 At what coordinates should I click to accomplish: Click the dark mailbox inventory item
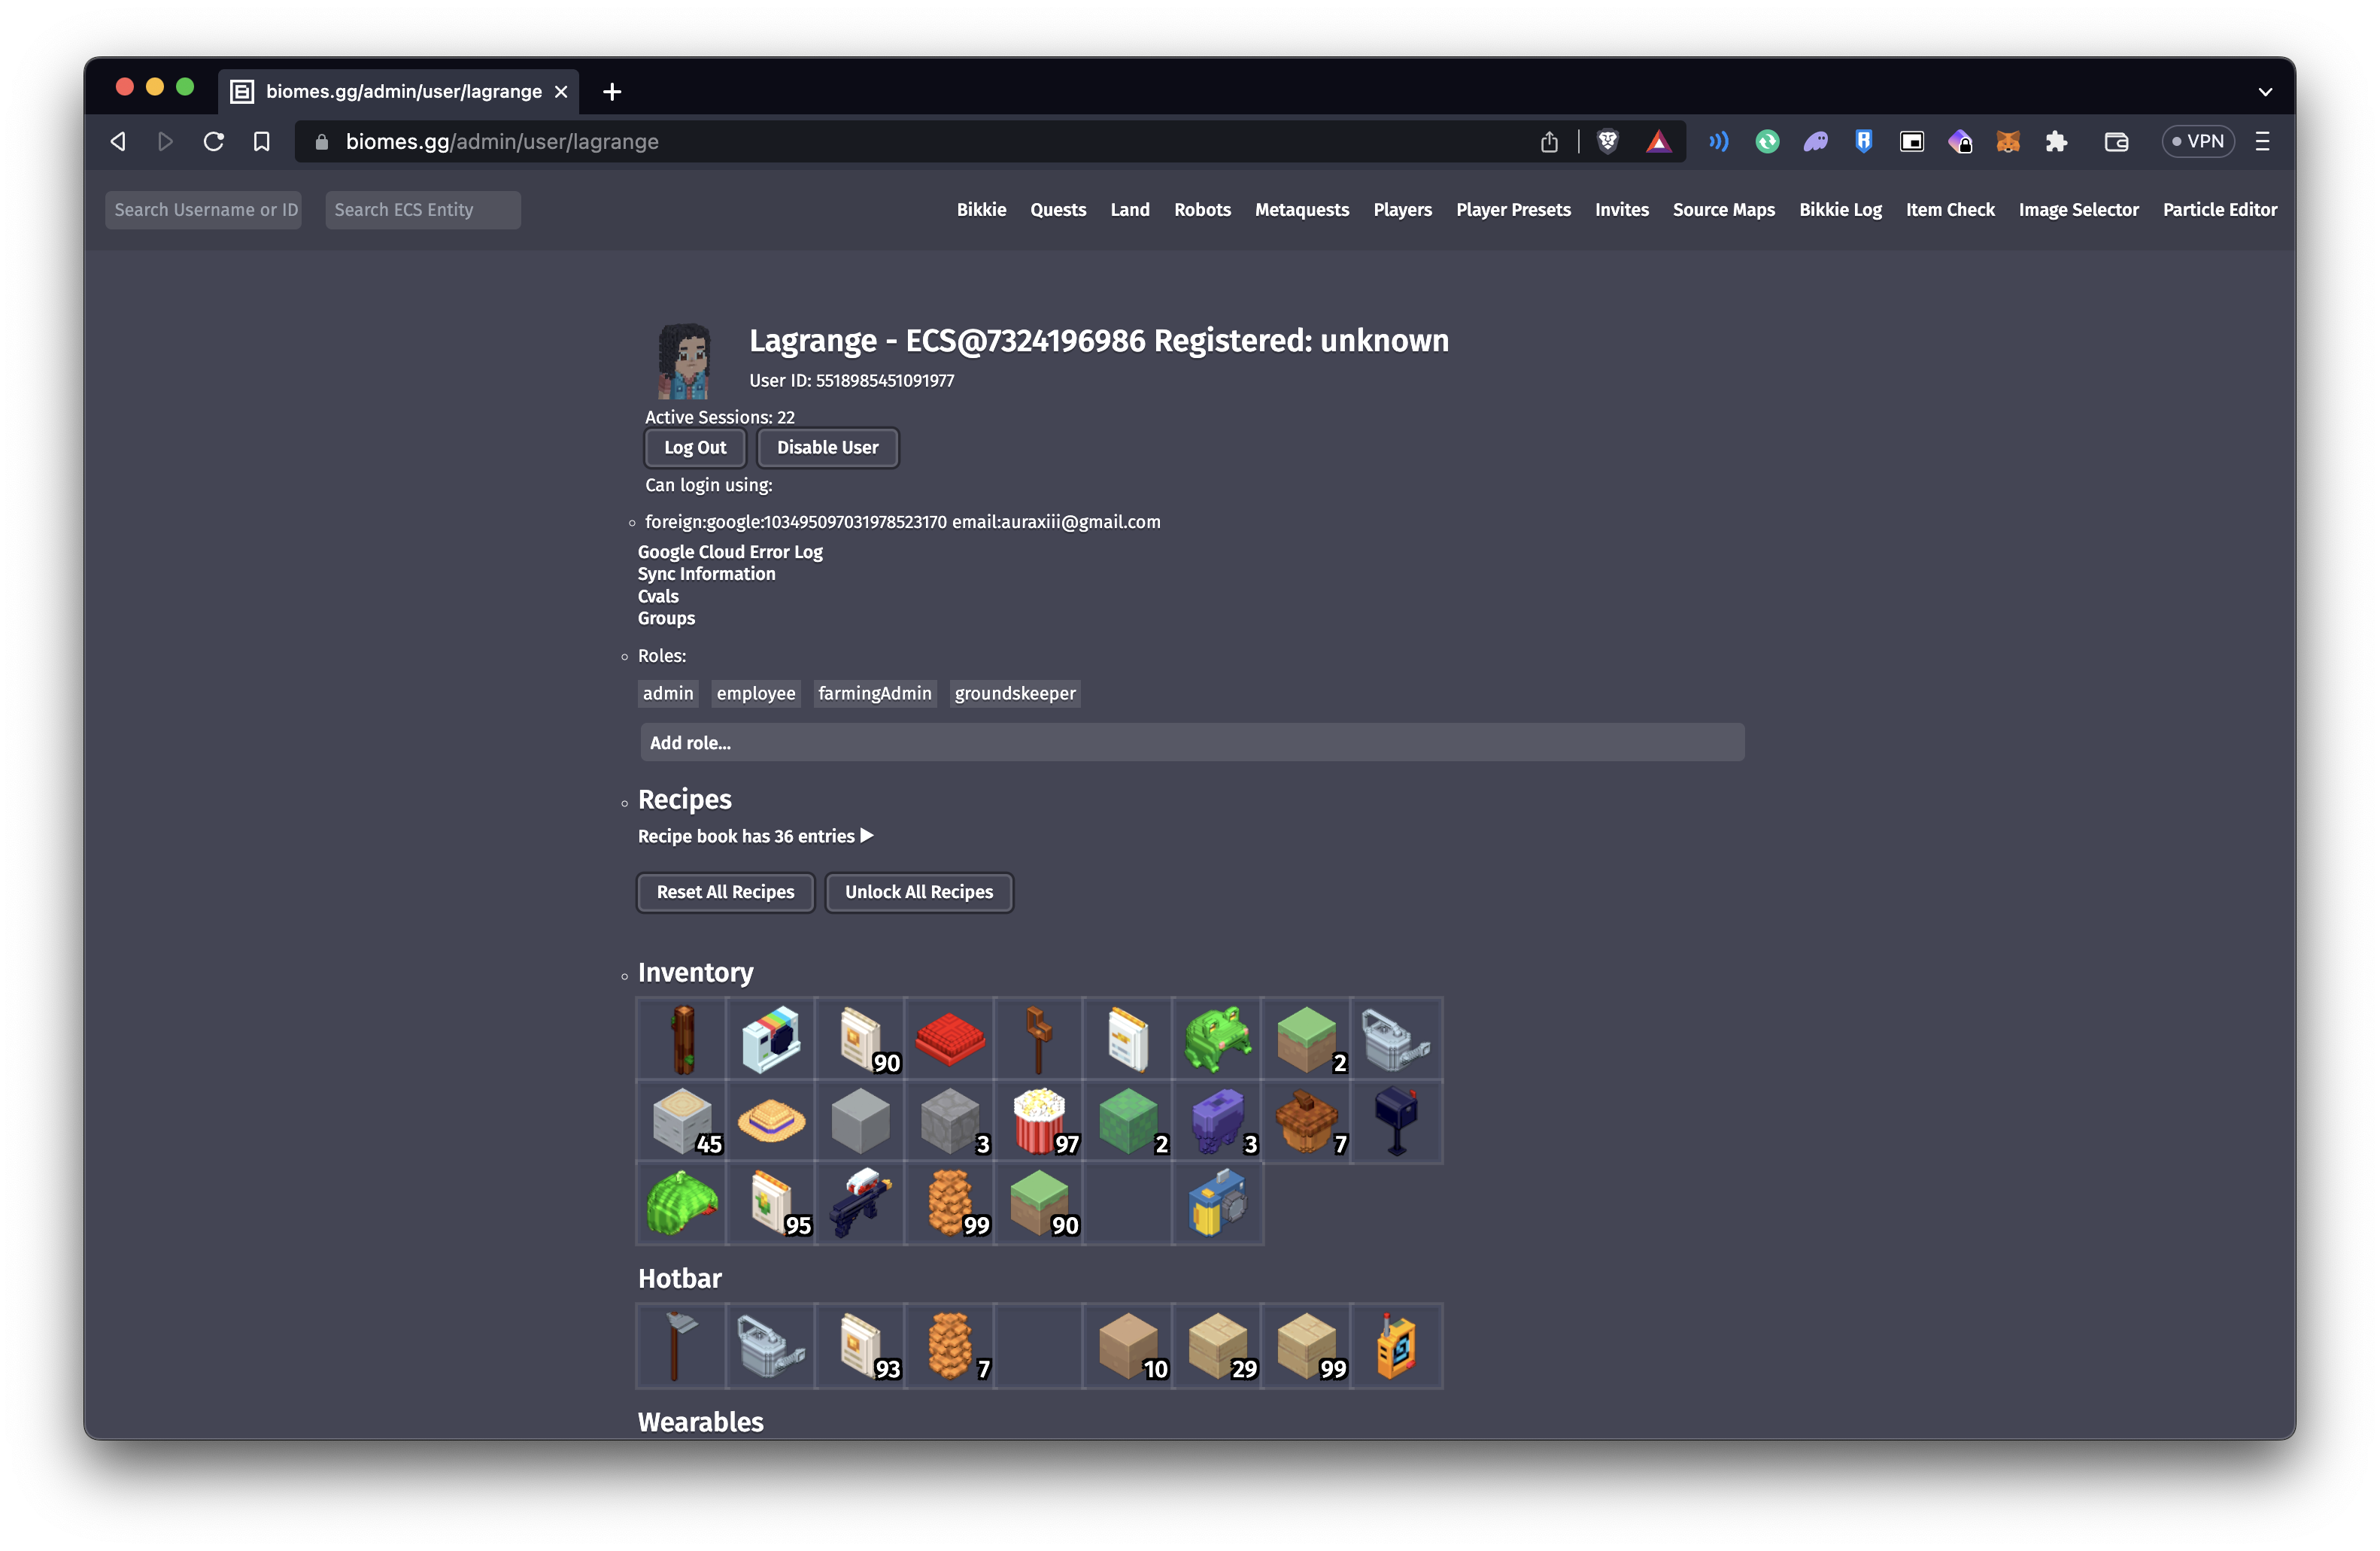(x=1396, y=1121)
